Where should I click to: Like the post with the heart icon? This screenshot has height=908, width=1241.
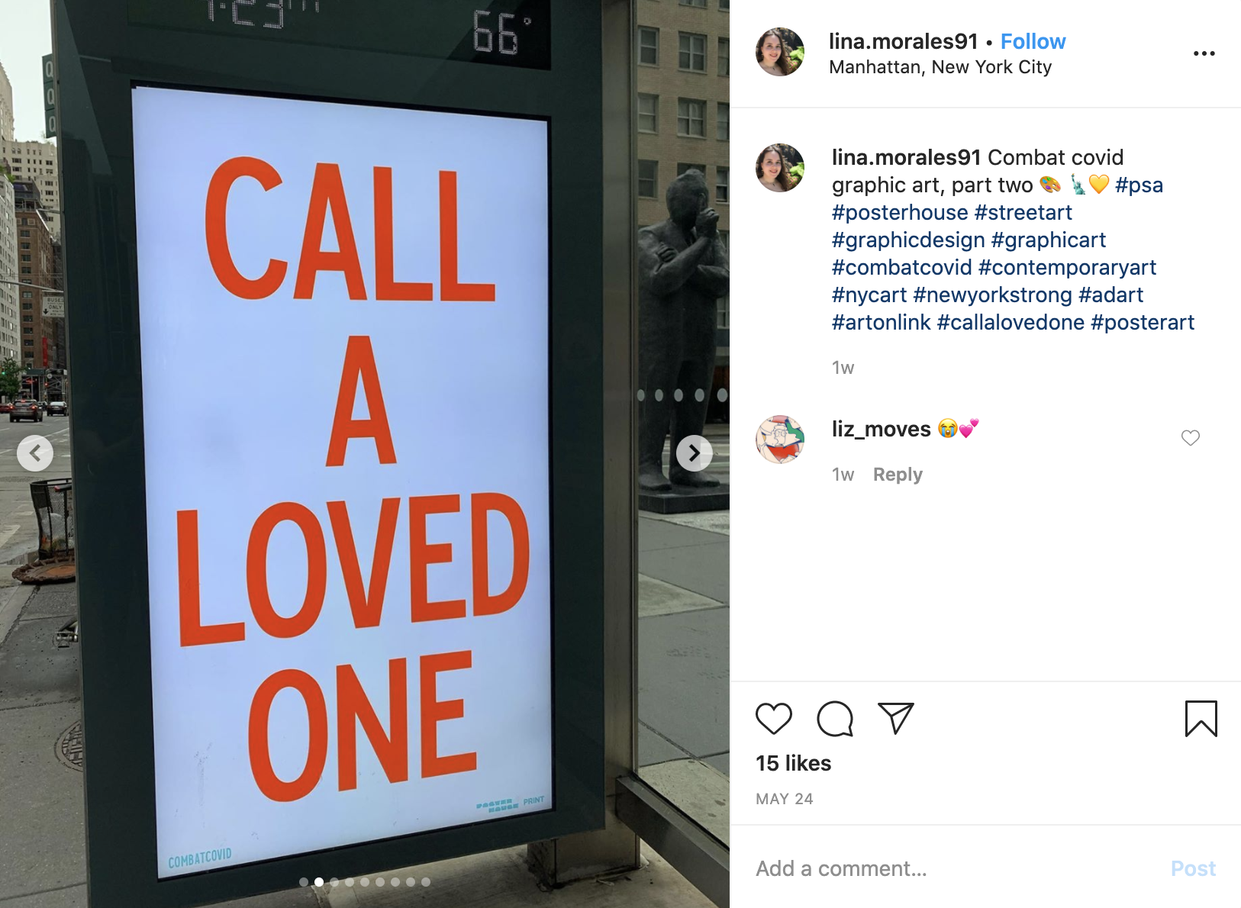point(774,719)
